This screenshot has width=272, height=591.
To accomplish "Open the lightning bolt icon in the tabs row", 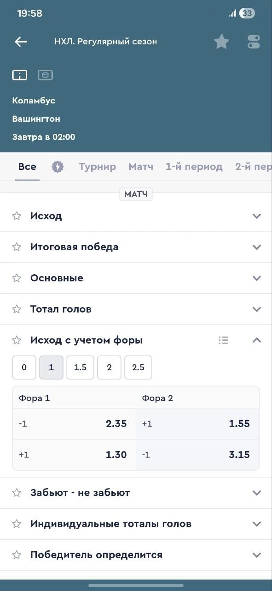I will tap(58, 166).
